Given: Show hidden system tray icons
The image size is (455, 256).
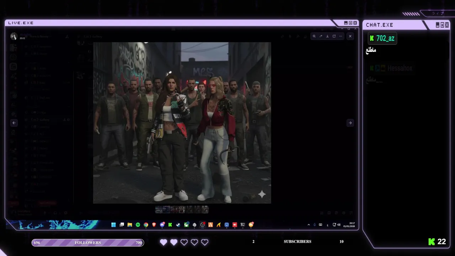Looking at the screenshot, I should coord(309,225).
